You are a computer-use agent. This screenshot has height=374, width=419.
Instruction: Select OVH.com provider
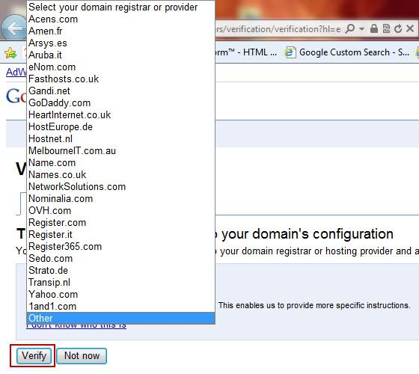pyautogui.click(x=120, y=211)
